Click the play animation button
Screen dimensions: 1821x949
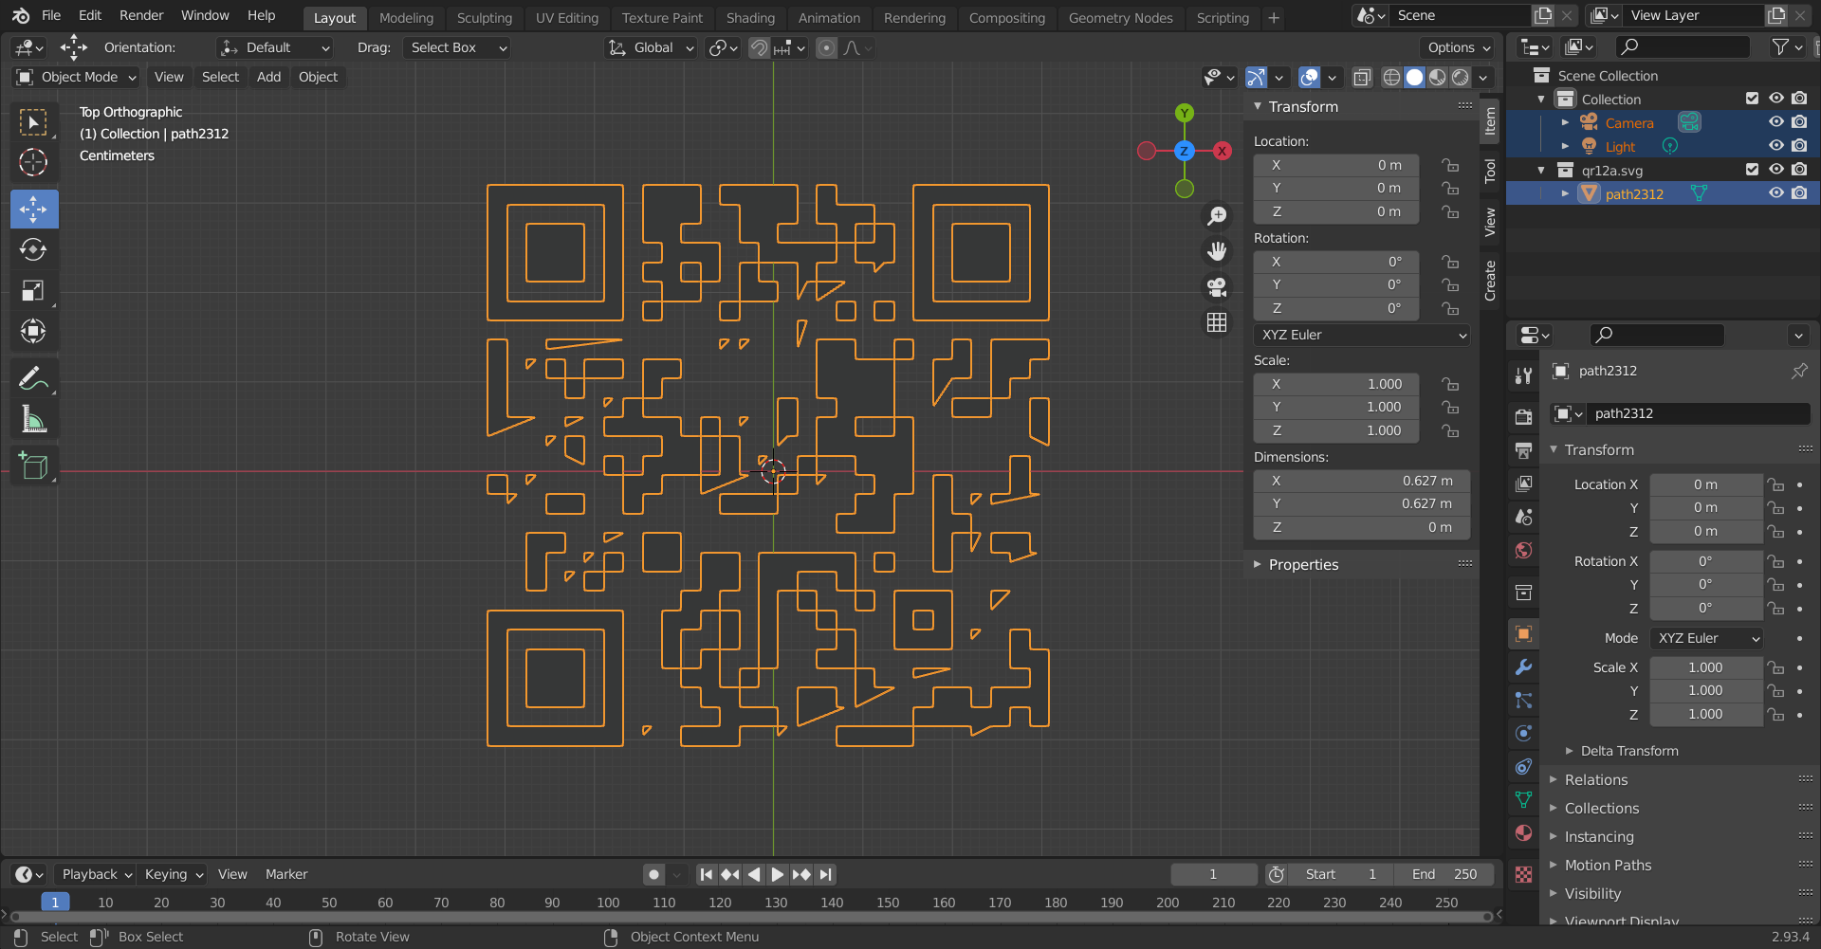pos(777,874)
